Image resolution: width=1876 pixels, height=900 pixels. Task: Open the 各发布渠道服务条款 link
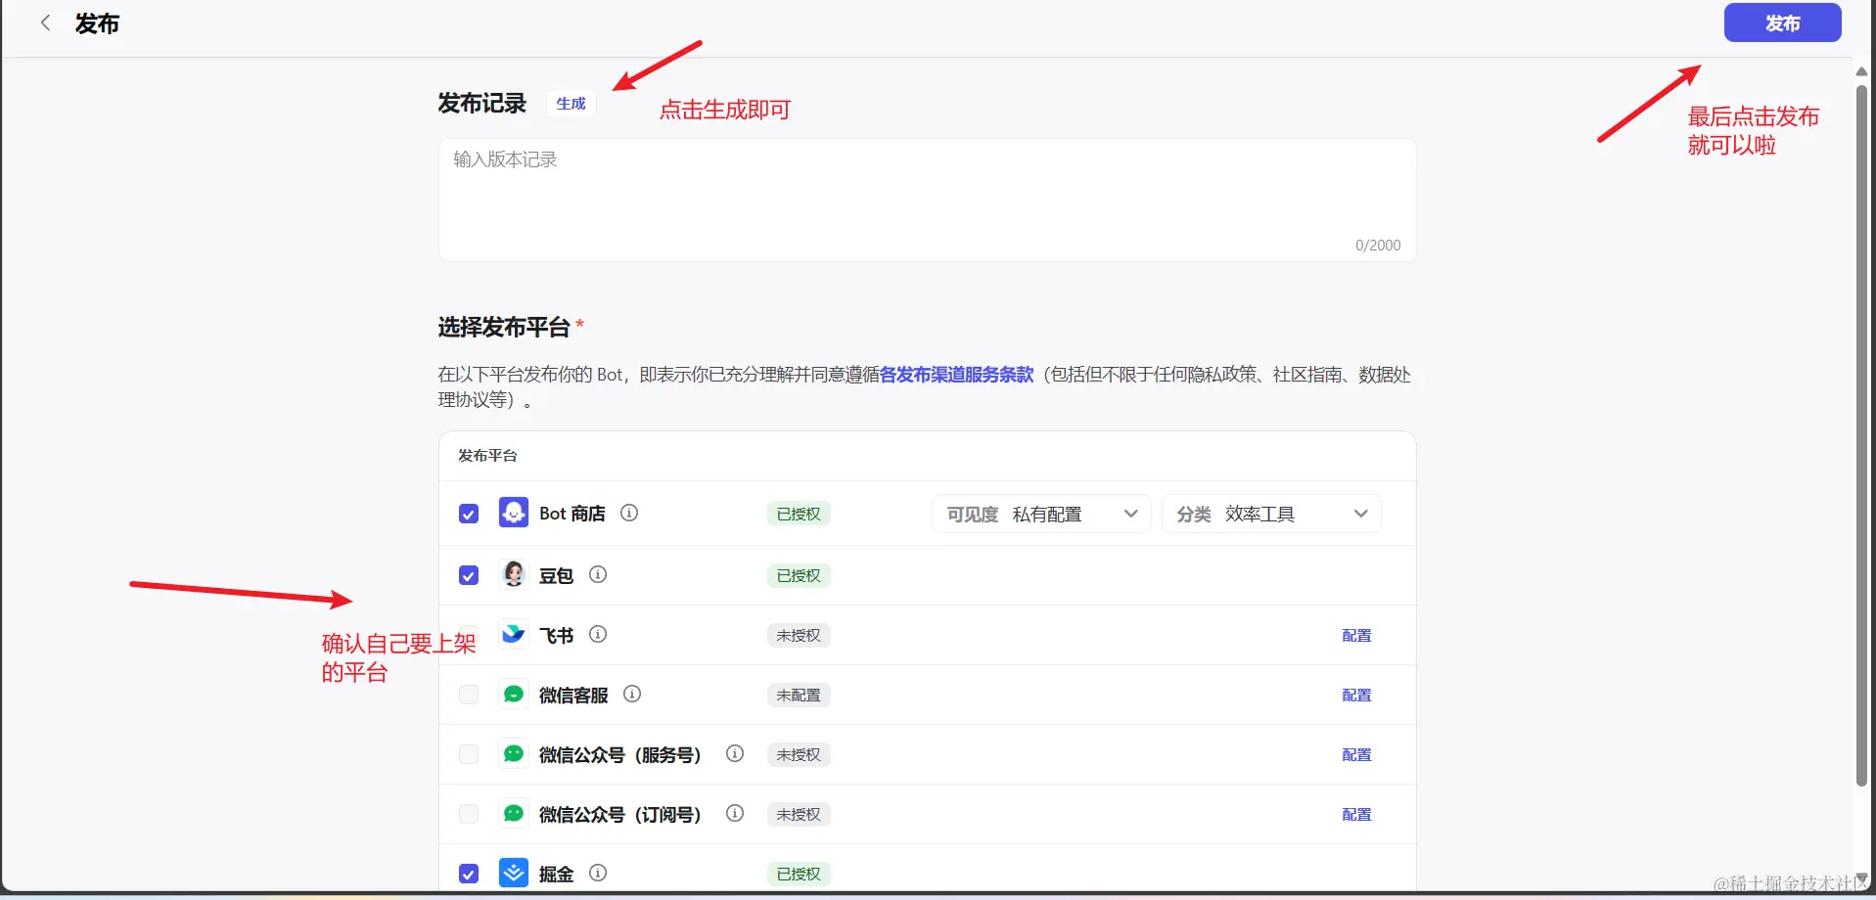(956, 375)
